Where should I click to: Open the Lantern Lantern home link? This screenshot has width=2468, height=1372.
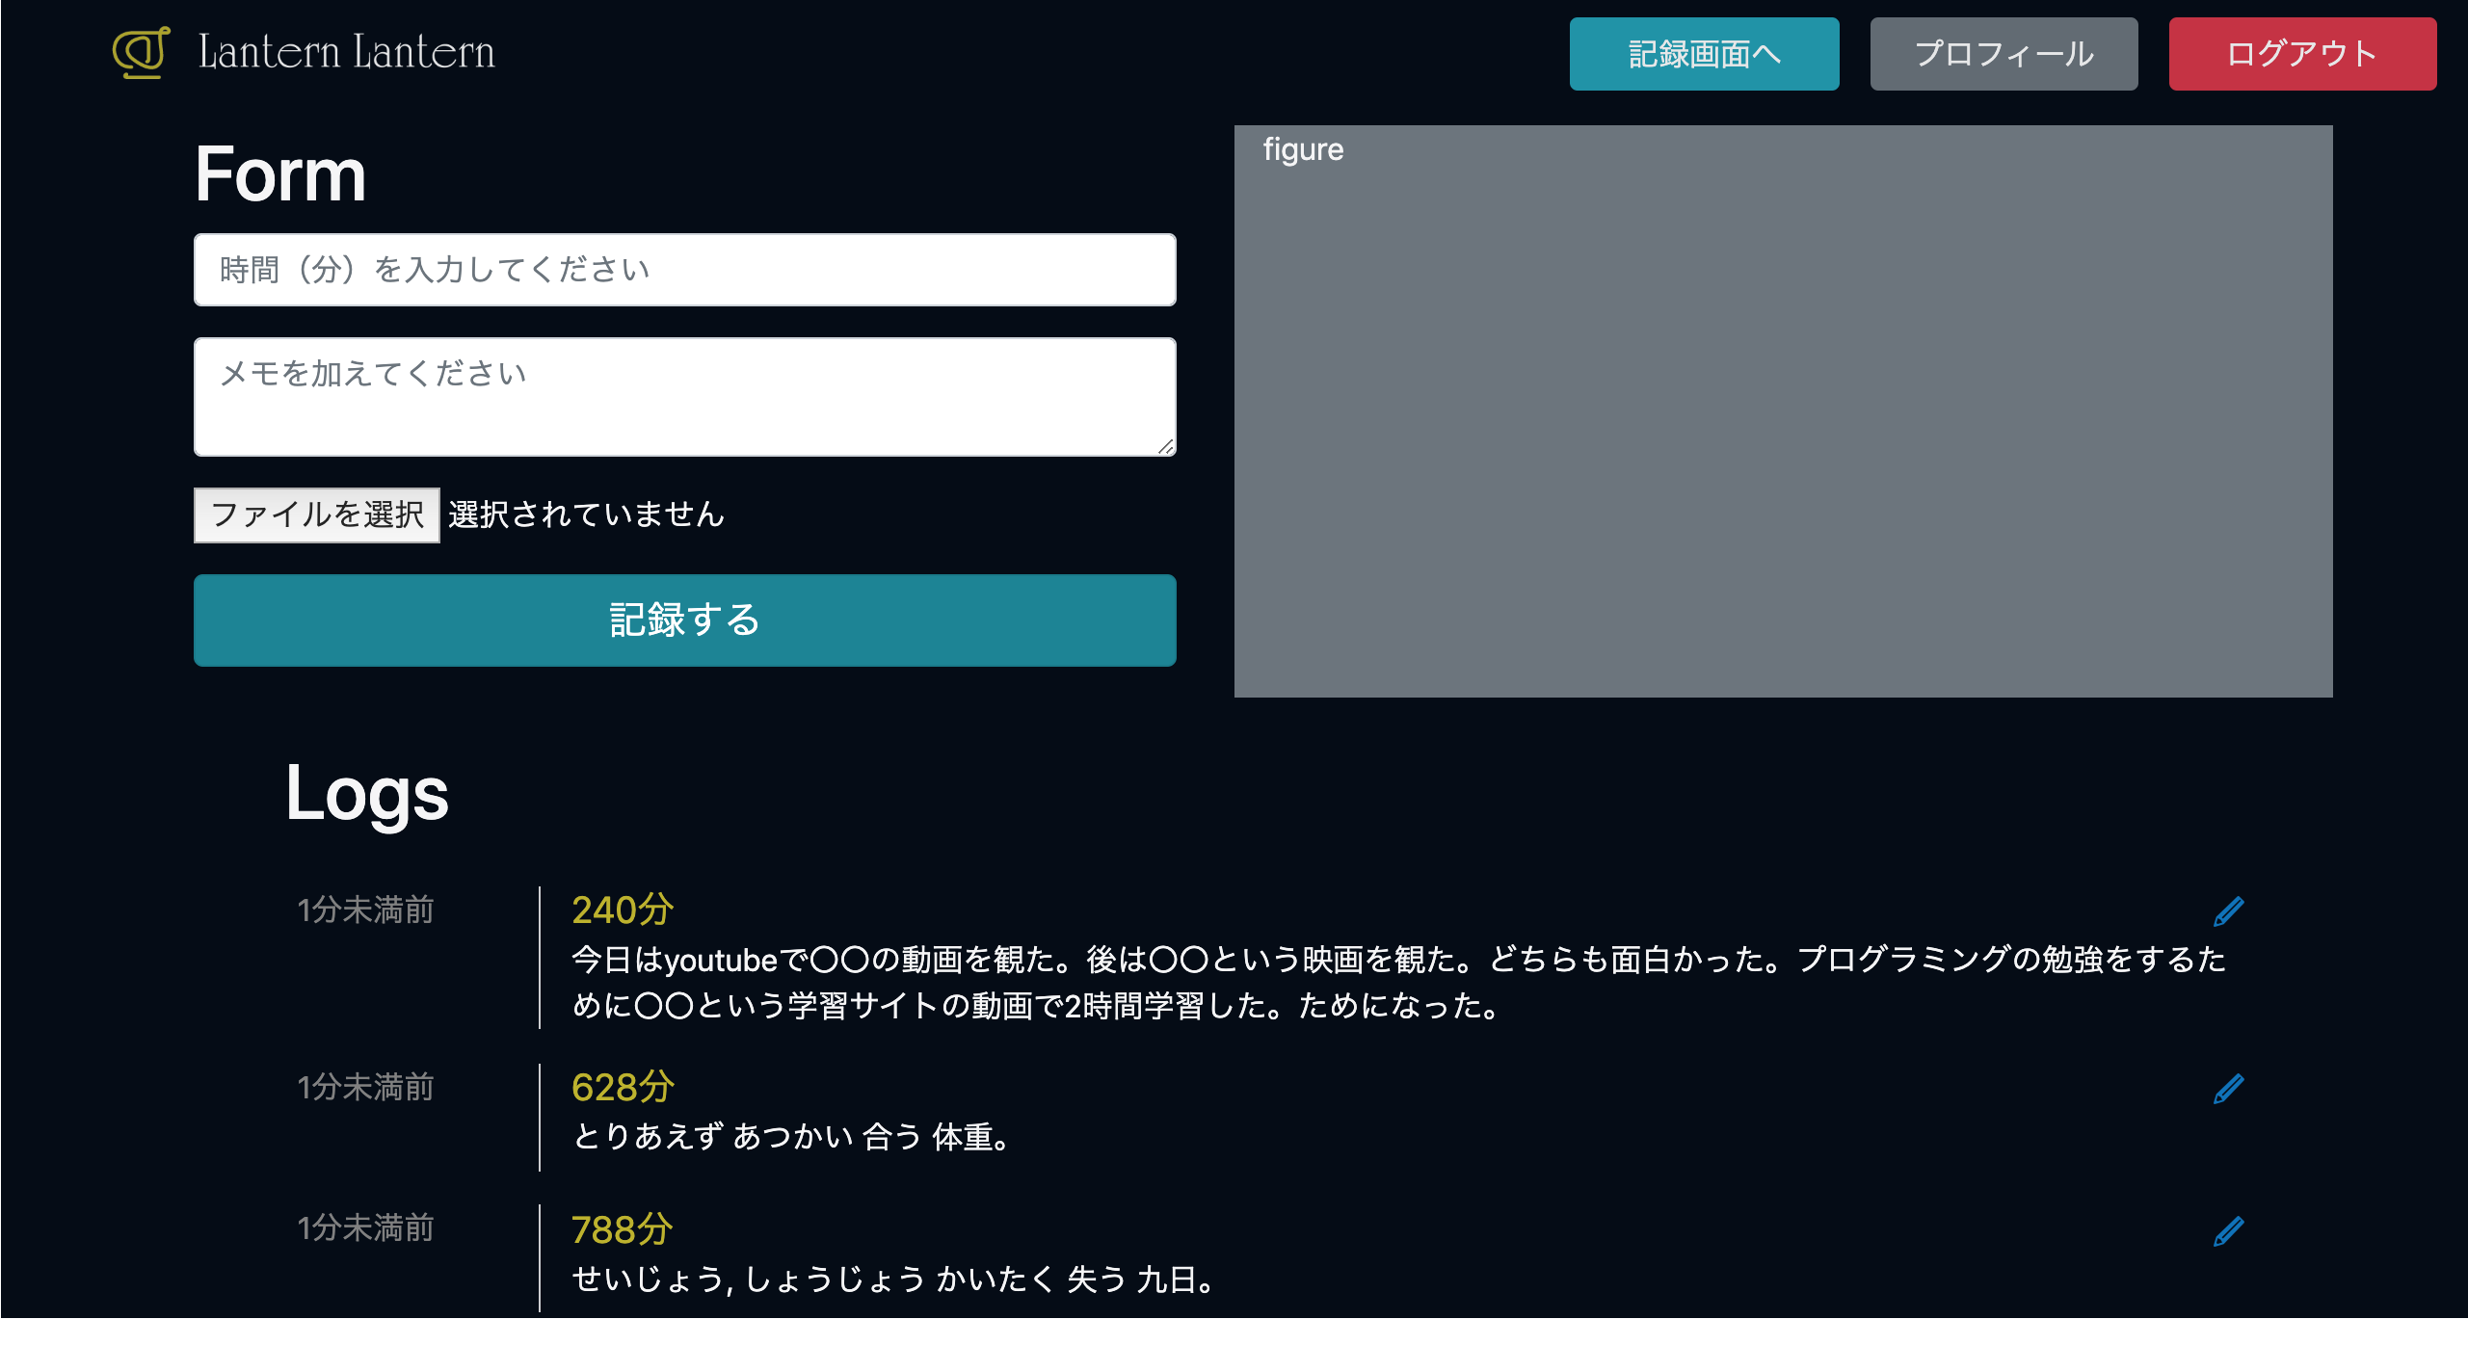coord(346,52)
